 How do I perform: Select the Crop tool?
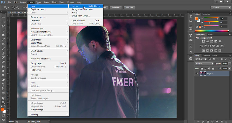point(3,35)
